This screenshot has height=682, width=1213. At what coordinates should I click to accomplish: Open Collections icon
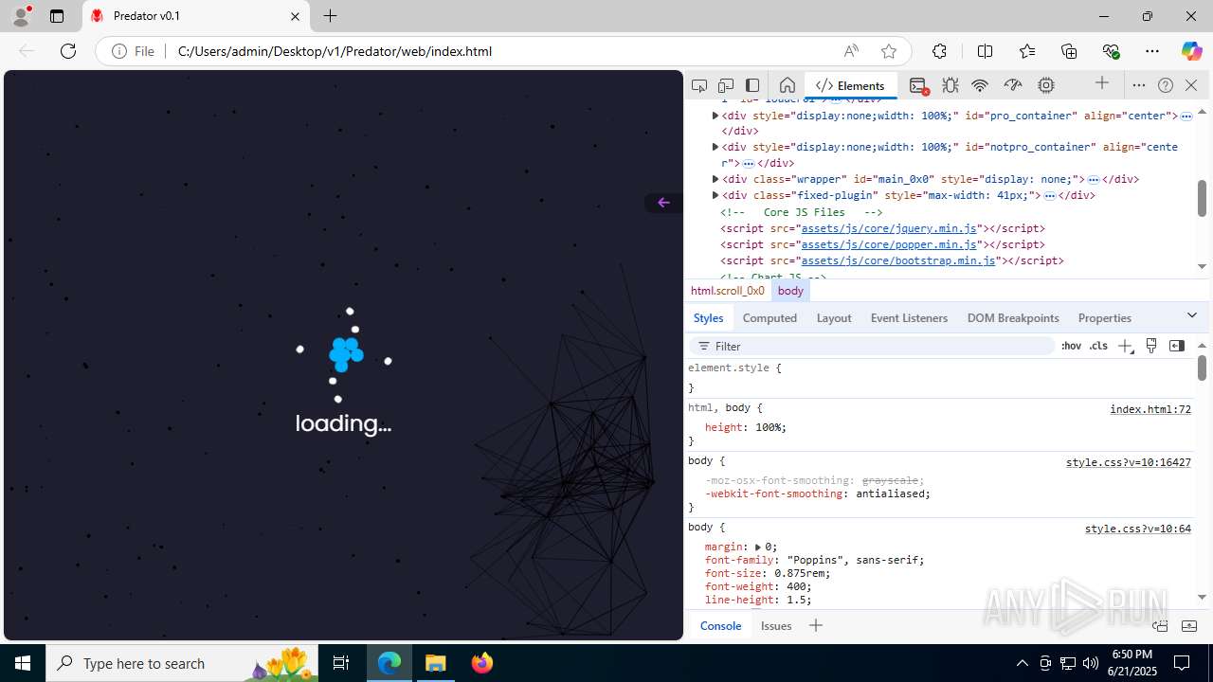pyautogui.click(x=1069, y=51)
